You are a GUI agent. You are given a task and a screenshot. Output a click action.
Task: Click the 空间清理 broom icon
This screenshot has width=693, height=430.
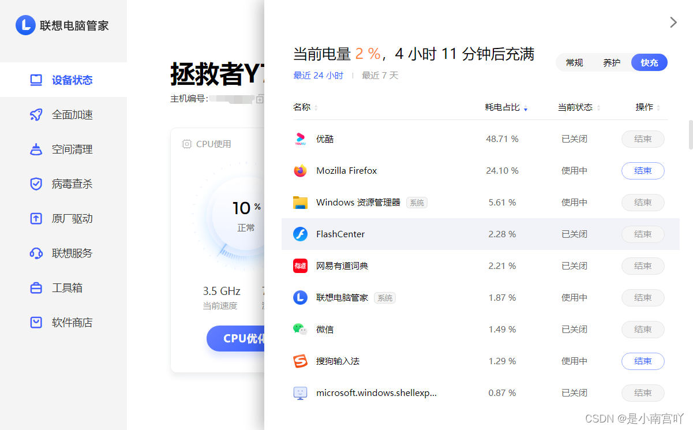36,149
